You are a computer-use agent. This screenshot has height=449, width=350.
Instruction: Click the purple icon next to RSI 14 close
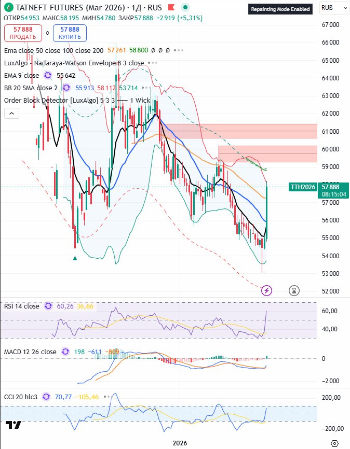click(x=48, y=306)
